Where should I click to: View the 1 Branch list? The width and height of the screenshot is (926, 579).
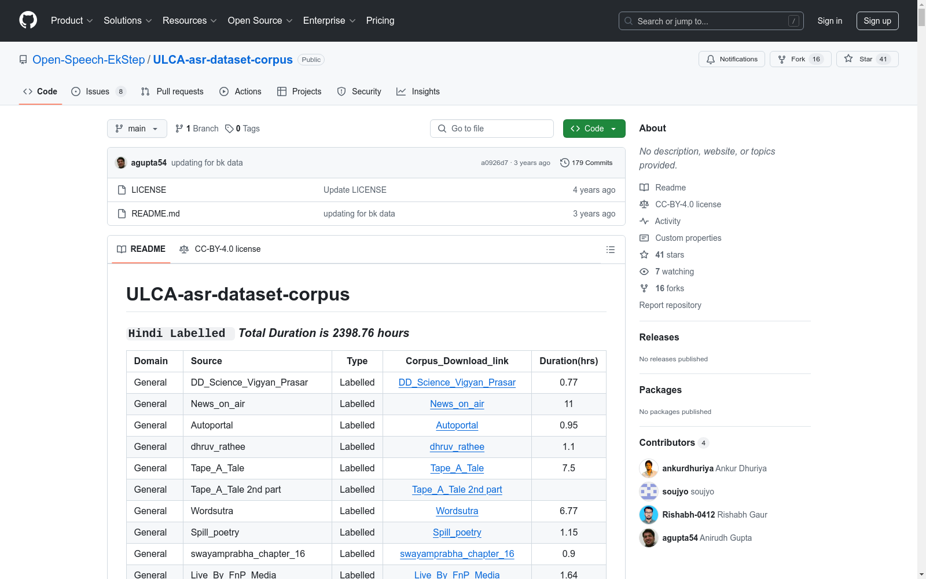pos(197,129)
